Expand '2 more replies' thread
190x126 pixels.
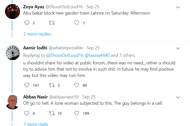click(37, 34)
